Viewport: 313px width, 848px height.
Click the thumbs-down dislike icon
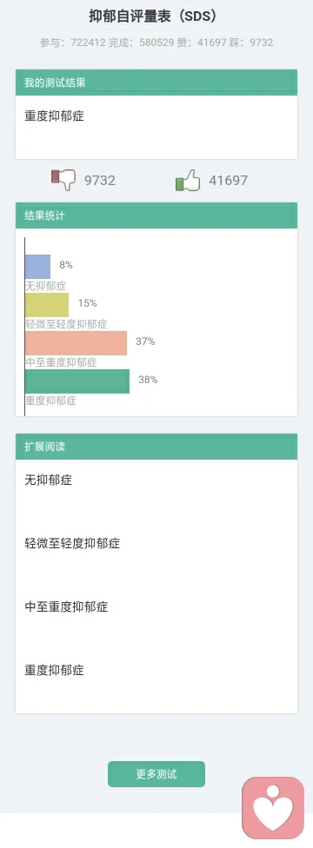click(x=63, y=180)
